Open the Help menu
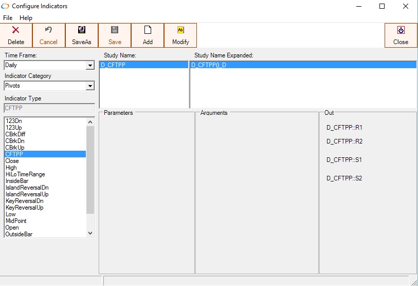 (x=26, y=18)
